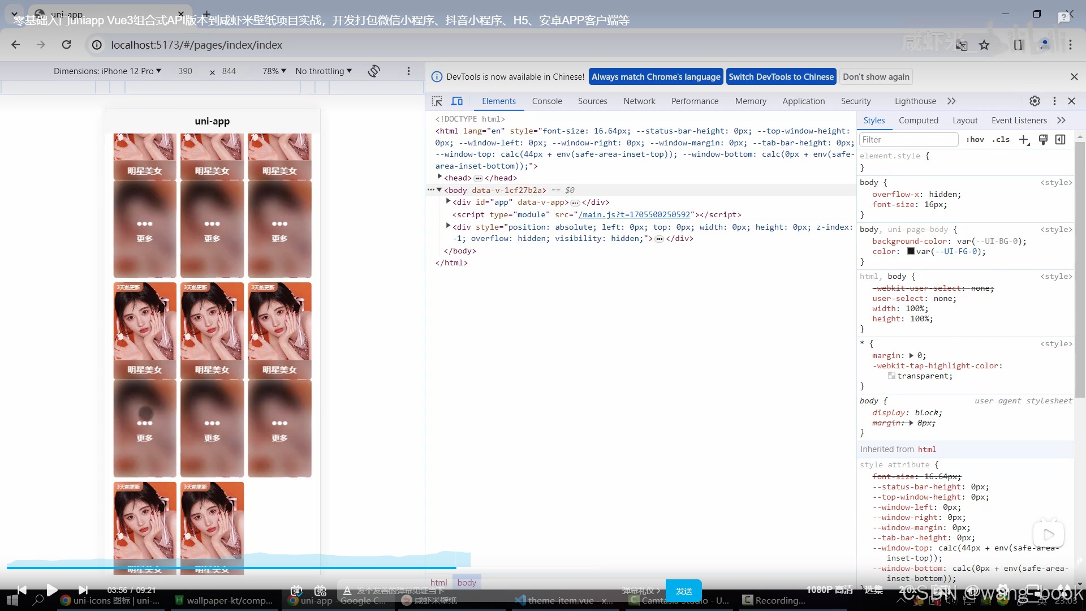Open Windows taskbar search
Screen dimensions: 1086x611
tap(38, 600)
